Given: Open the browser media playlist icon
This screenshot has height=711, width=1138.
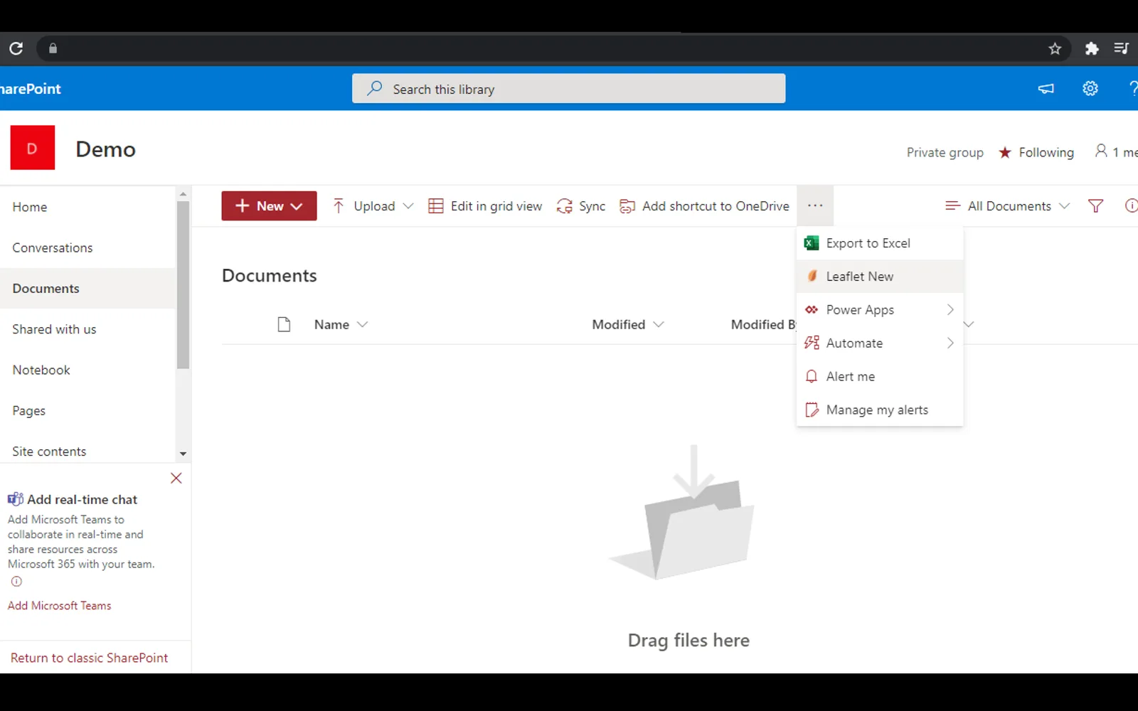Looking at the screenshot, I should click(1122, 48).
